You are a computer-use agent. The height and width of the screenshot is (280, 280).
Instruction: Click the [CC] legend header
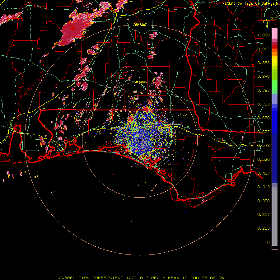tap(266, 21)
